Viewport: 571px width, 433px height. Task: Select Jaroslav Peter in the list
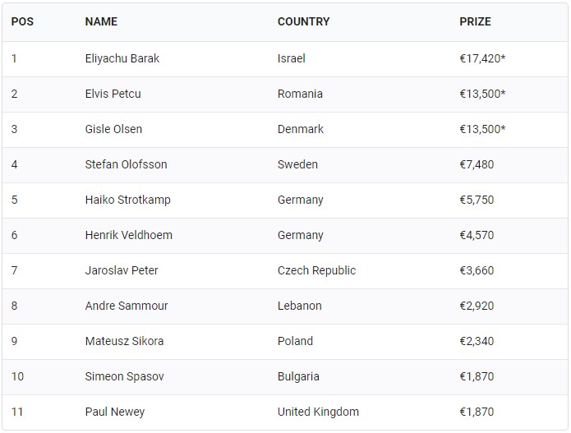pos(122,270)
